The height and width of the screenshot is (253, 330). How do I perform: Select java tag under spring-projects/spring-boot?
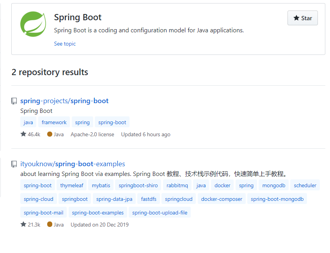coord(28,122)
